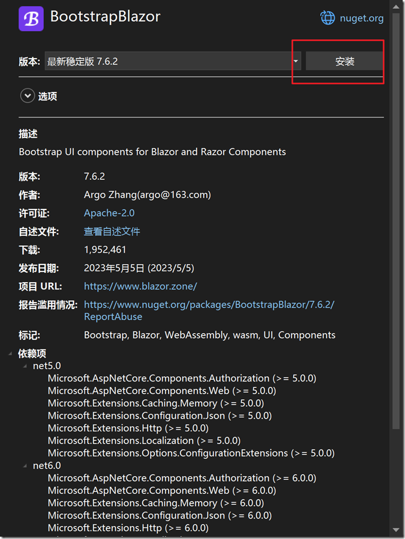
Task: Select Microsoft.Extensions.Configuration.Json (>= 6.0.0) dependency
Action: pyautogui.click(x=159, y=515)
